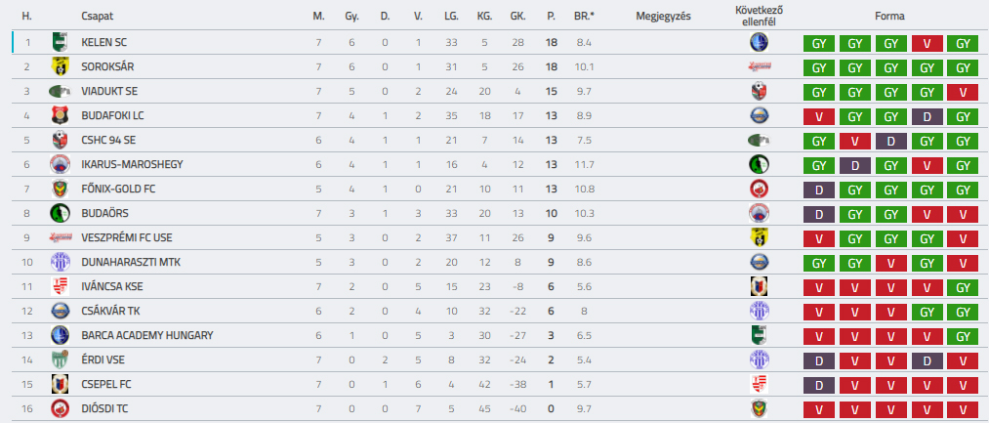This screenshot has height=423, width=989.
Task: Sort table by the P. points column
Action: tap(551, 17)
